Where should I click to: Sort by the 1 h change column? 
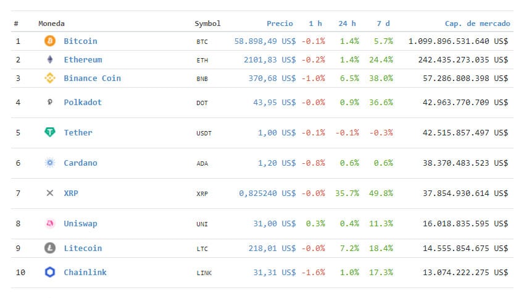coord(315,23)
